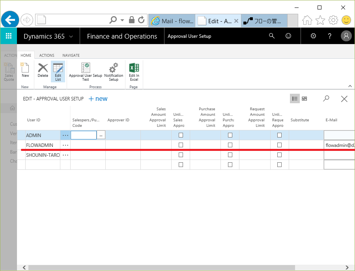Screen dimensions: 355x271
Task: Click the New document ribbon icon
Action: 25,69
